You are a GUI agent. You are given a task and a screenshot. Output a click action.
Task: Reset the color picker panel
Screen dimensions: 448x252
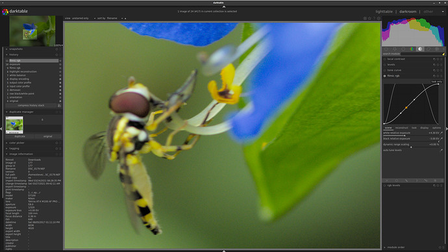[x=56, y=143]
